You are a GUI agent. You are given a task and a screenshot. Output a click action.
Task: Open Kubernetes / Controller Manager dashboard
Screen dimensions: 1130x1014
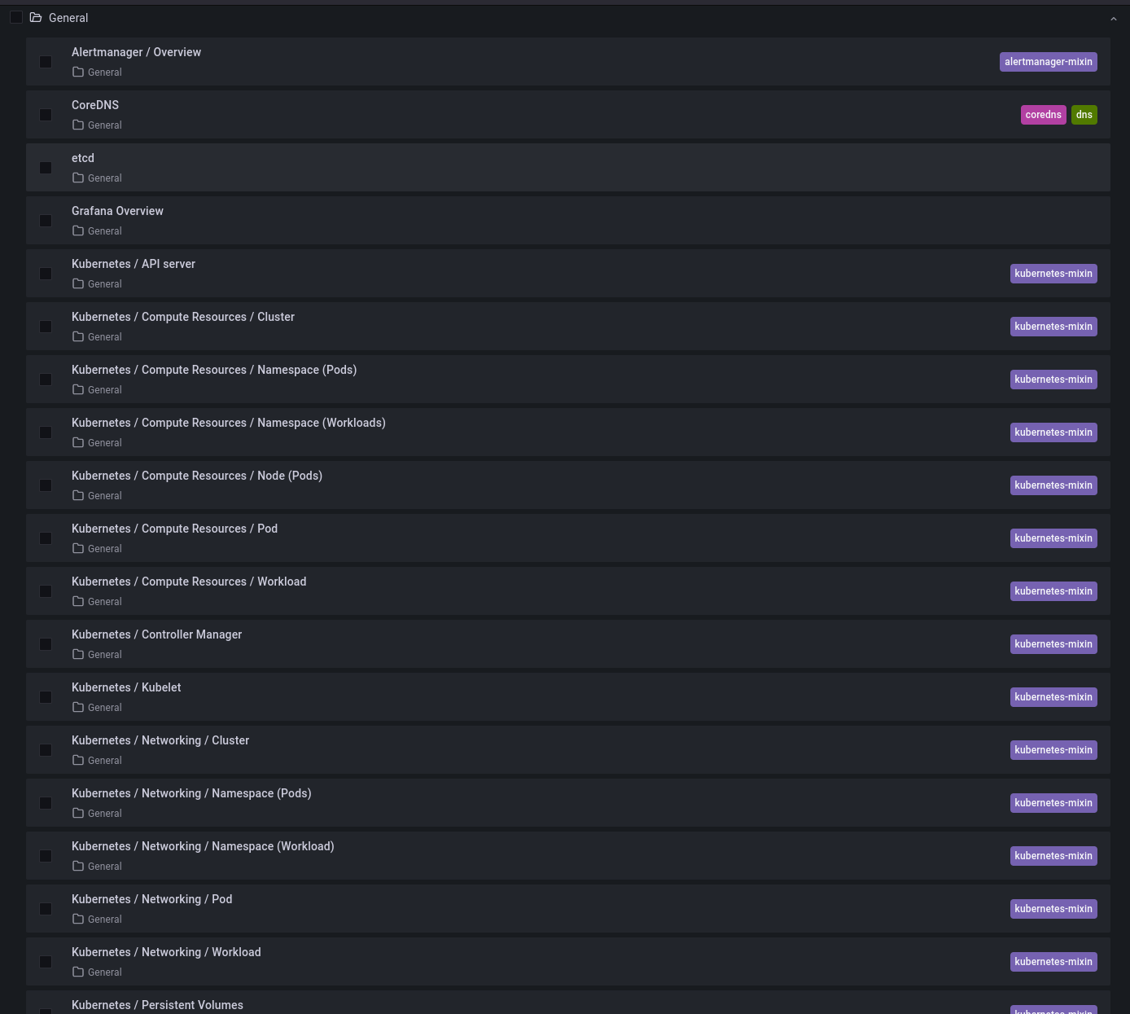point(156,634)
